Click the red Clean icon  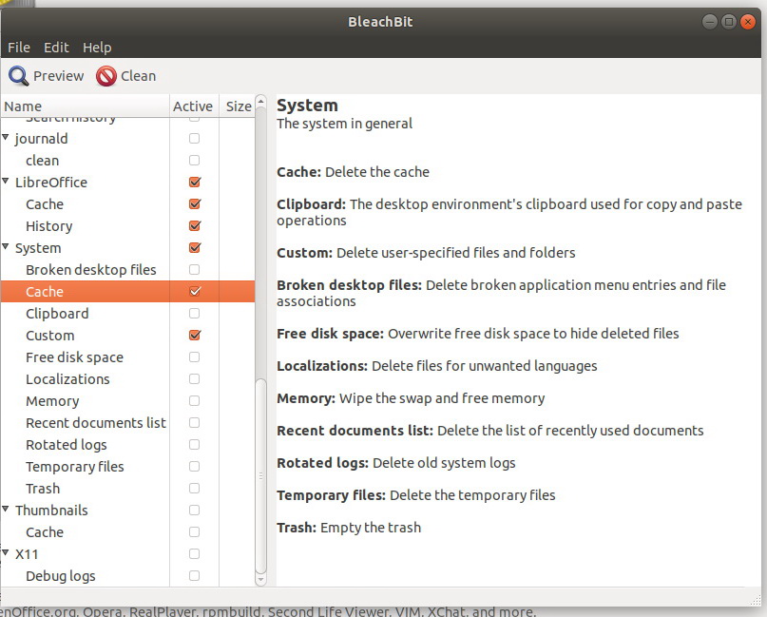tap(106, 76)
